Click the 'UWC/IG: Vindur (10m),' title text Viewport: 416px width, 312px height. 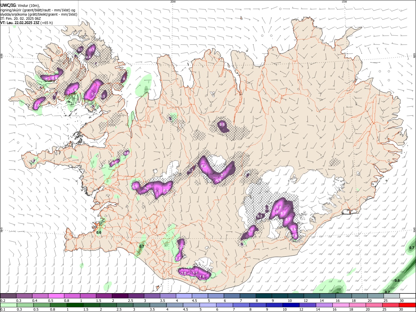(x=20, y=5)
